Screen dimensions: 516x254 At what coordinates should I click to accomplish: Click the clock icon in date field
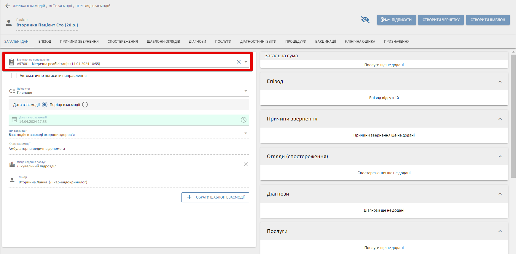pos(243,120)
